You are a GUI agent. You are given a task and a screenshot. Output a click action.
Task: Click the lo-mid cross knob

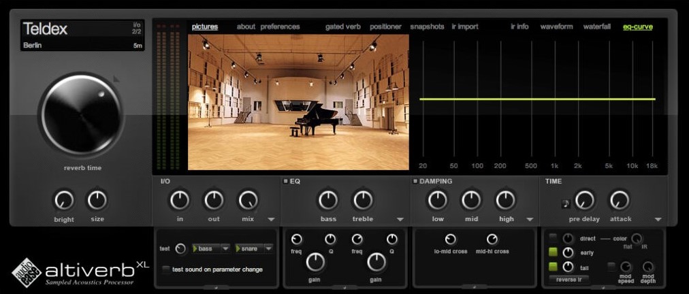(451, 240)
